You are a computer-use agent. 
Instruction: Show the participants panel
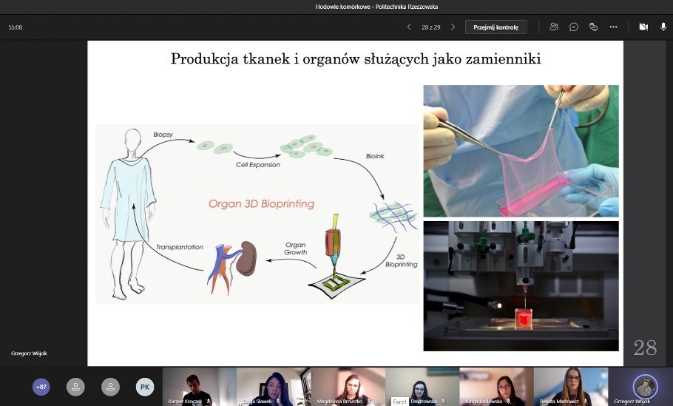point(554,27)
